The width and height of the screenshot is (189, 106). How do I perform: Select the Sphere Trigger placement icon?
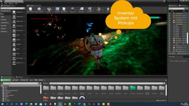pos(14,63)
